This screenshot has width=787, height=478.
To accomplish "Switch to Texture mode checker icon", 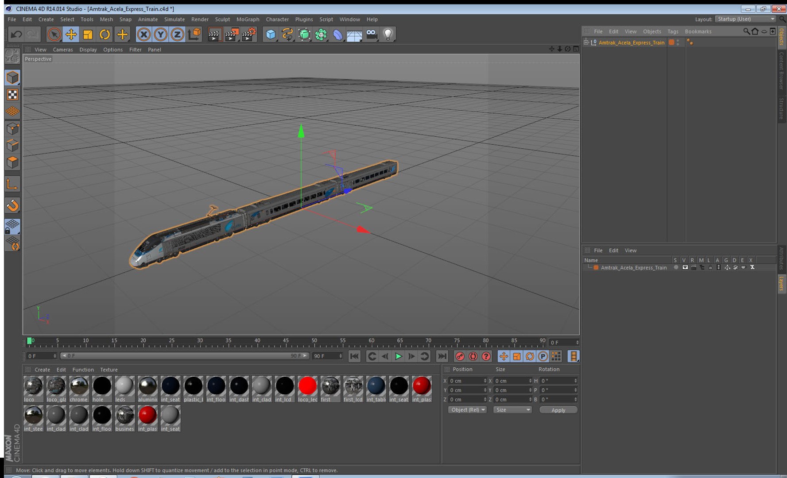I will pyautogui.click(x=12, y=94).
